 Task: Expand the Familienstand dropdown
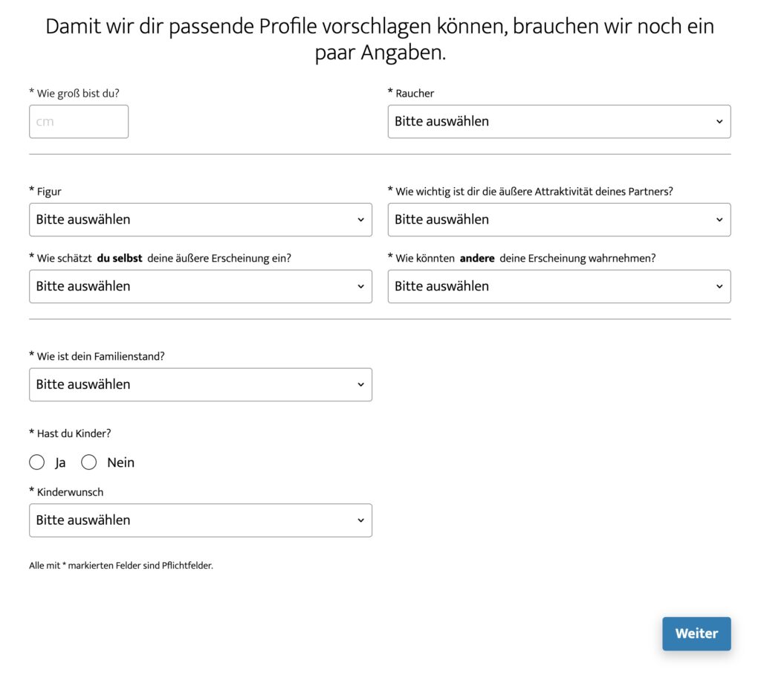click(x=193, y=384)
